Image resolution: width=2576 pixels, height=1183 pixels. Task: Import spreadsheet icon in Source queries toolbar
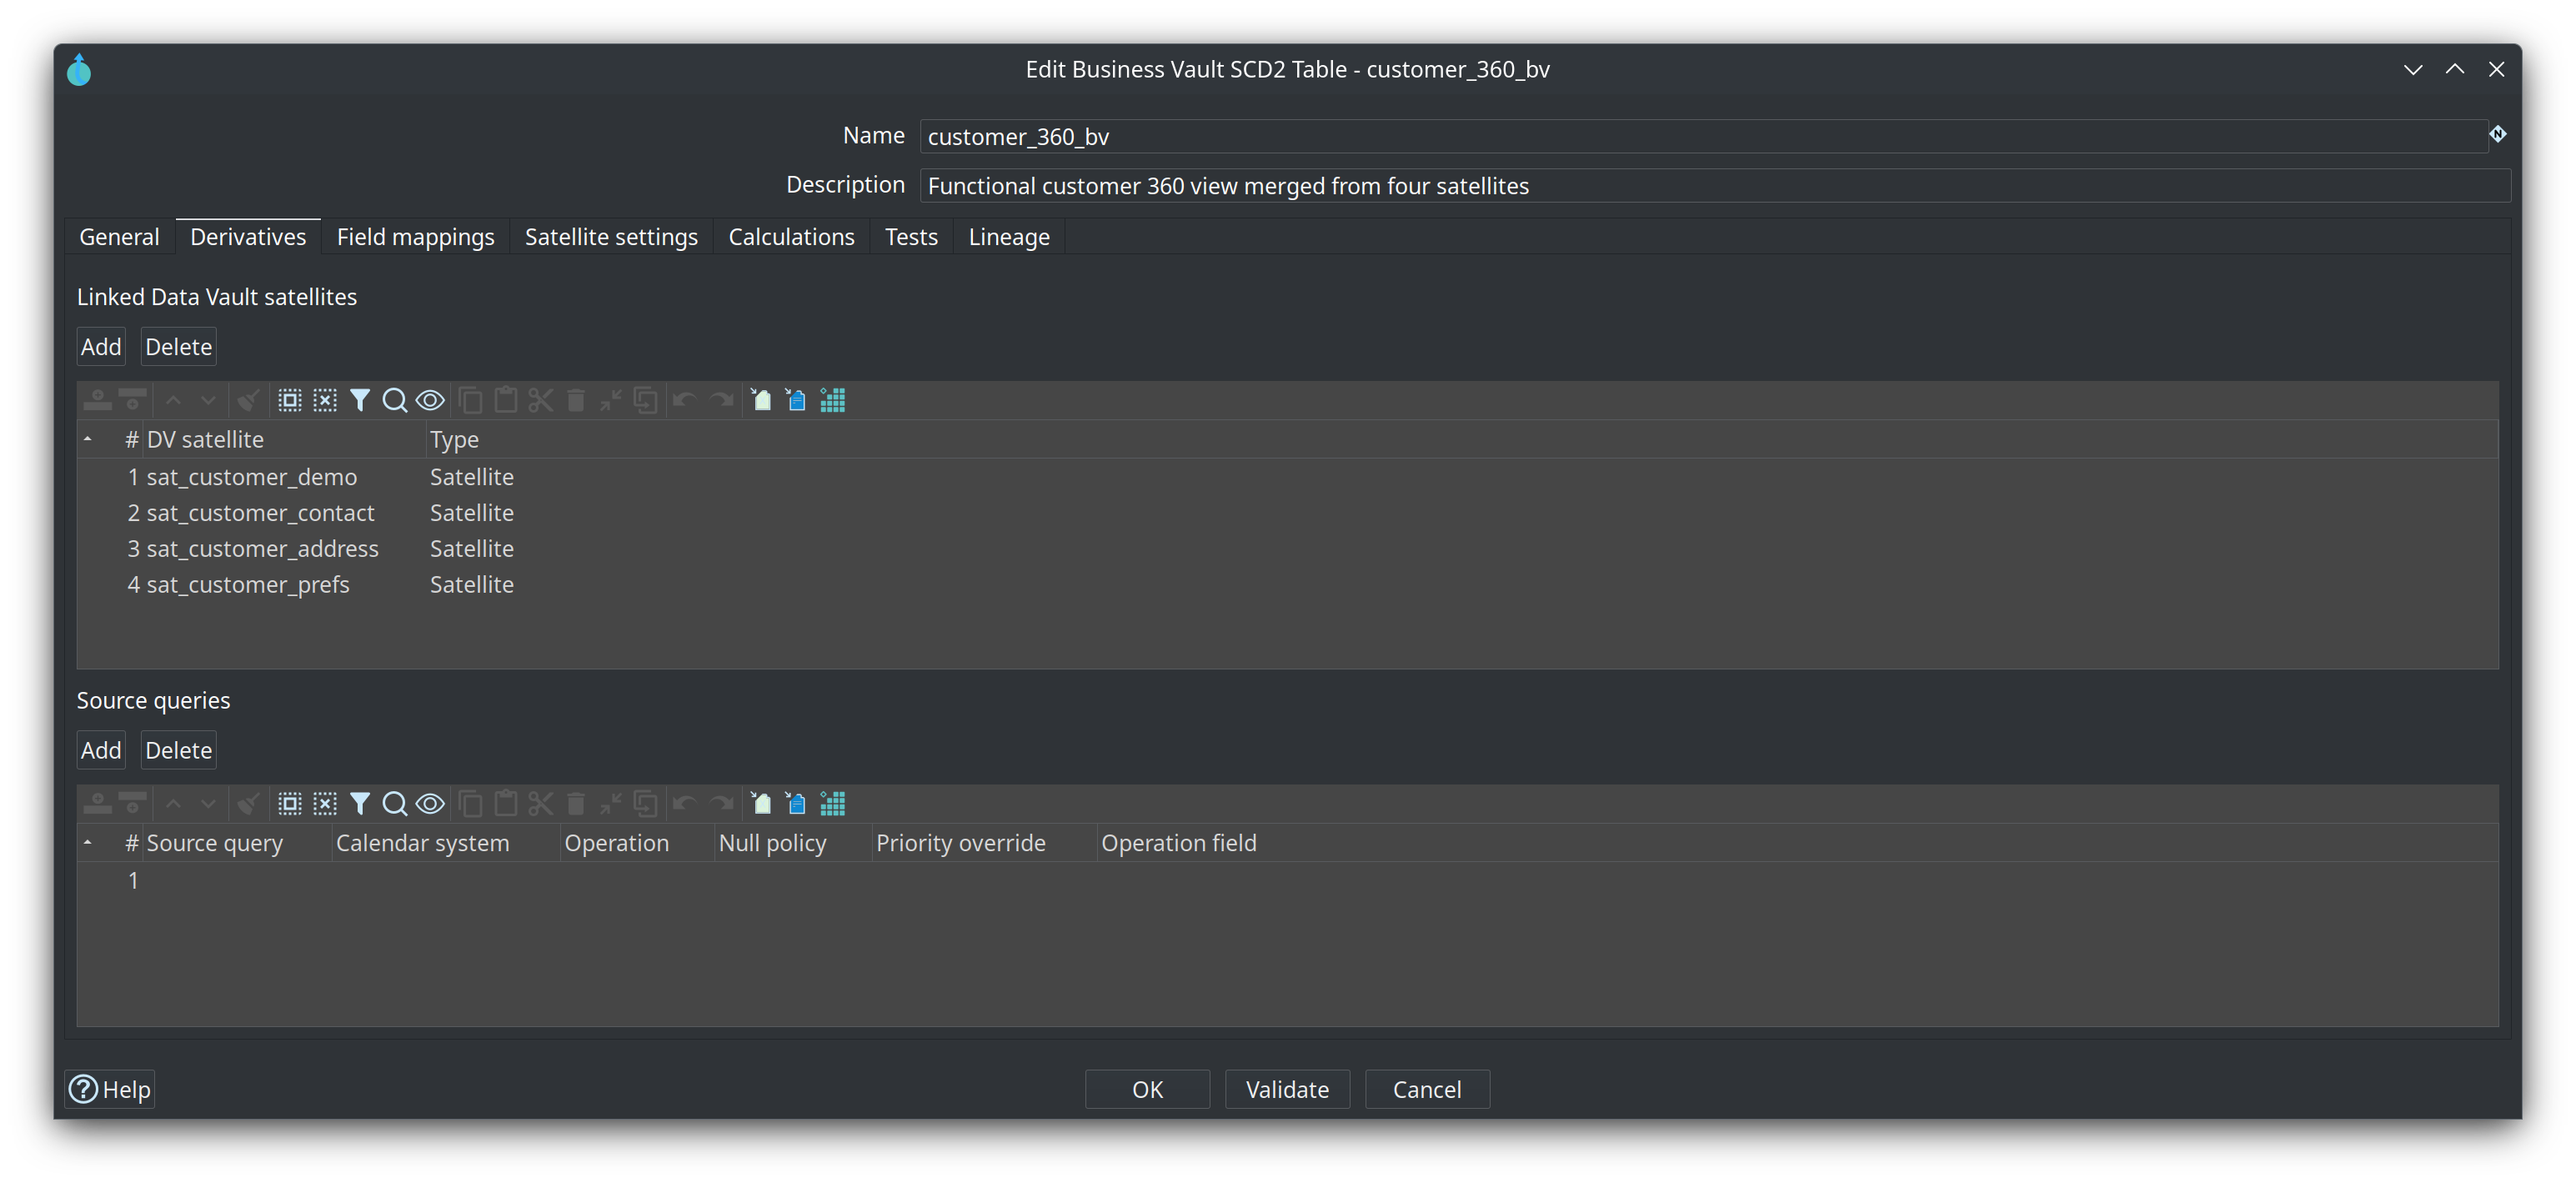pyautogui.click(x=761, y=803)
